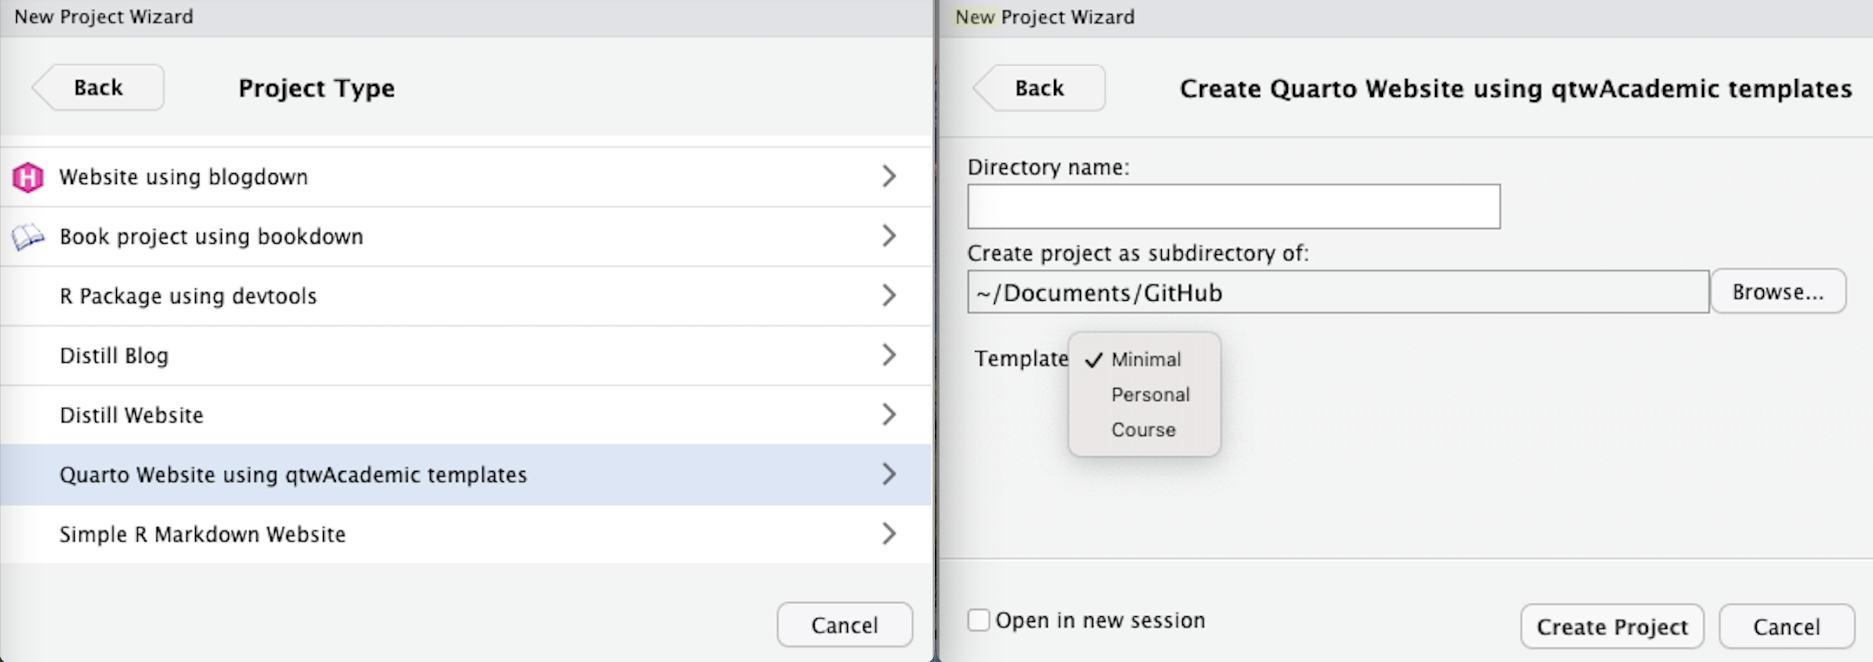
Task: Cancel the Project Type wizard
Action: 844,625
